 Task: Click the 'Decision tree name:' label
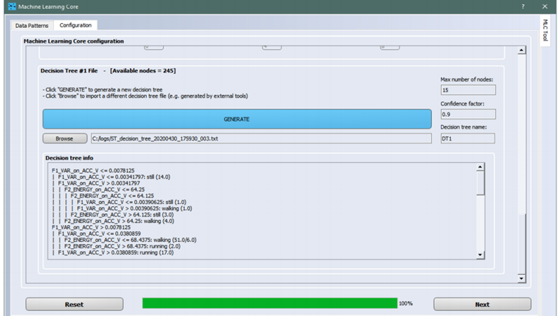(x=463, y=127)
